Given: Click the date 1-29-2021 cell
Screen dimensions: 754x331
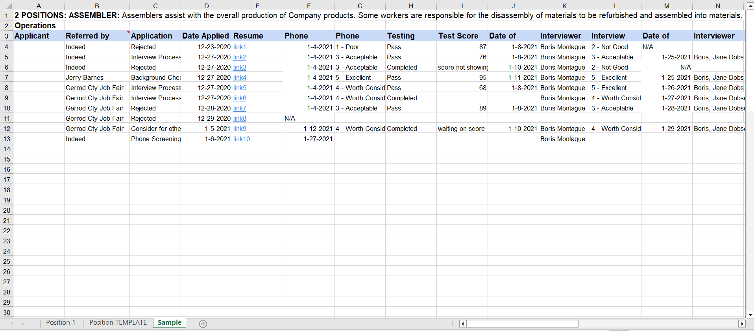Looking at the screenshot, I should point(667,129).
